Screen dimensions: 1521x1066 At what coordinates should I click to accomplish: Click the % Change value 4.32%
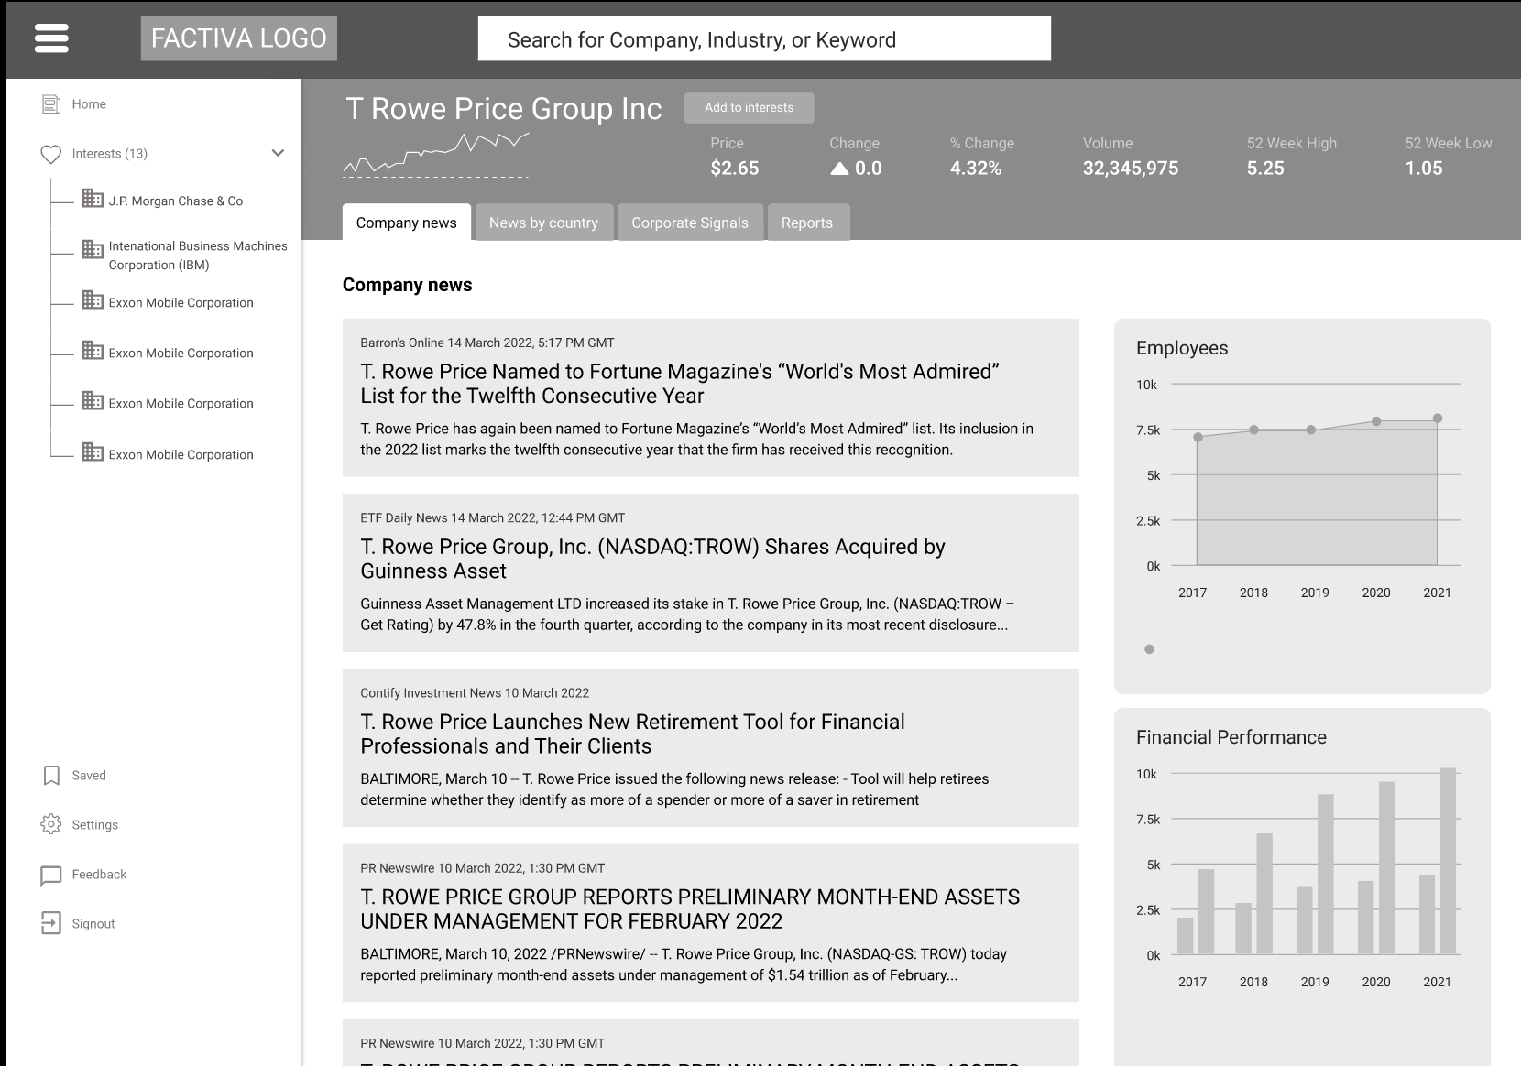(976, 169)
